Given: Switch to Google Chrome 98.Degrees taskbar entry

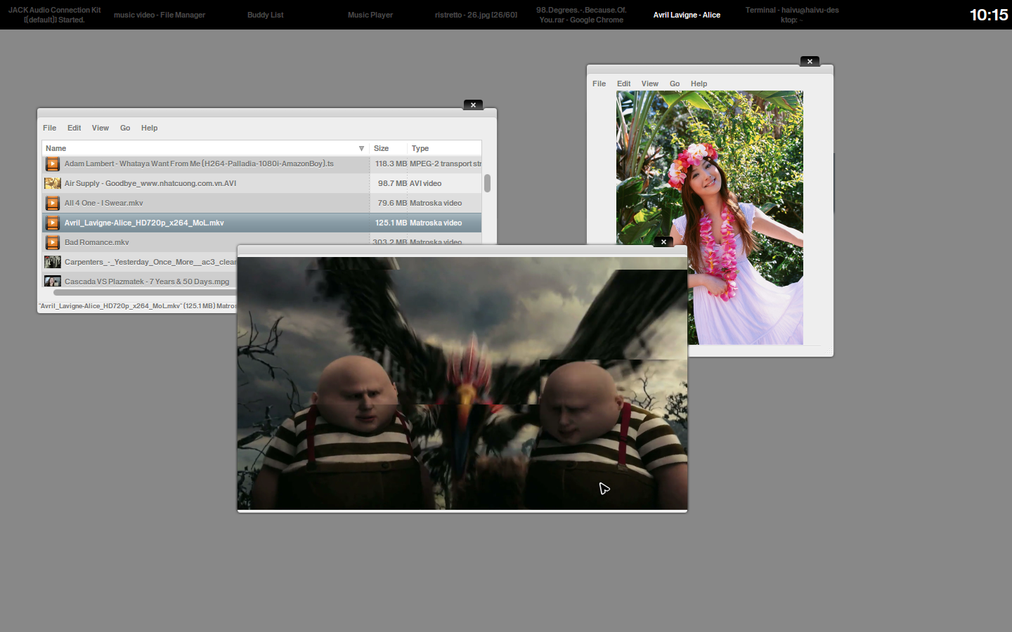Looking at the screenshot, I should coord(581,15).
